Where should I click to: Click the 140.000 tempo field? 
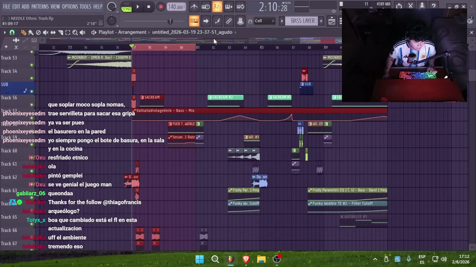(176, 7)
